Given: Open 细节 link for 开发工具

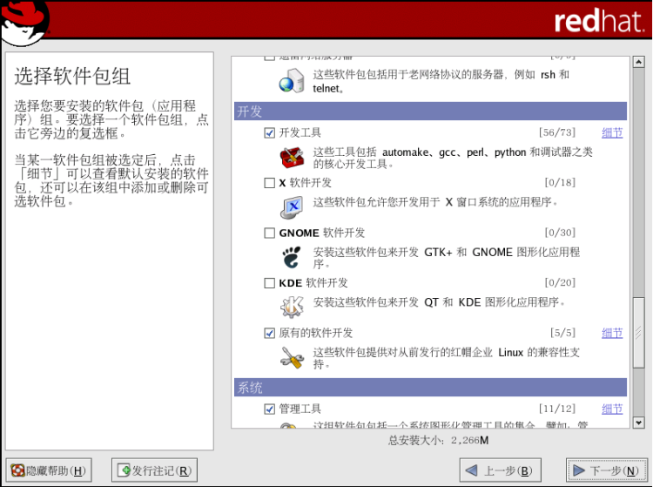Looking at the screenshot, I should 612,133.
